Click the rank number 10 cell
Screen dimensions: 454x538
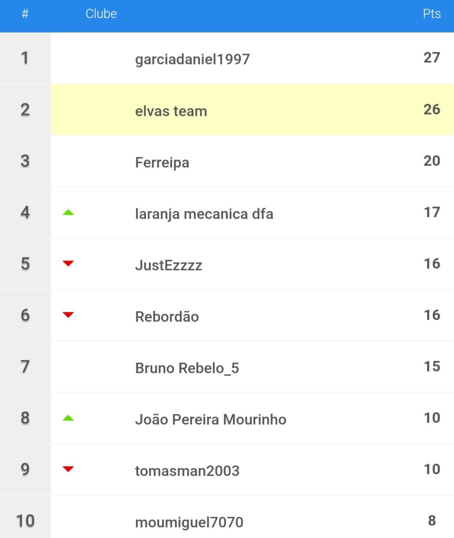(25, 521)
